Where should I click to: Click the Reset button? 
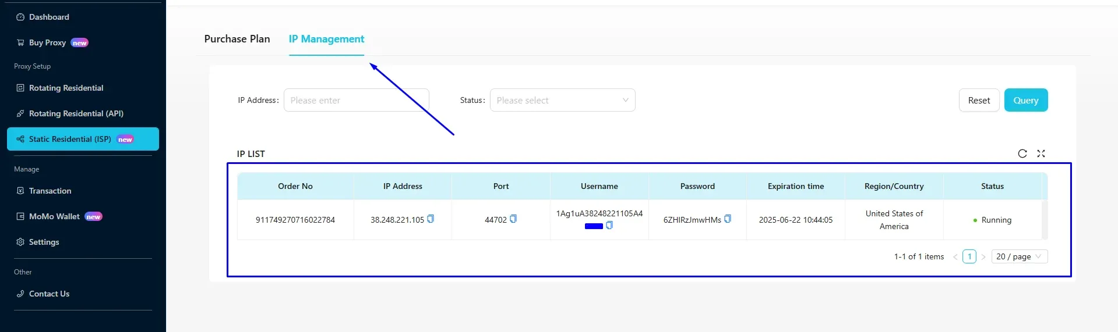coord(979,100)
